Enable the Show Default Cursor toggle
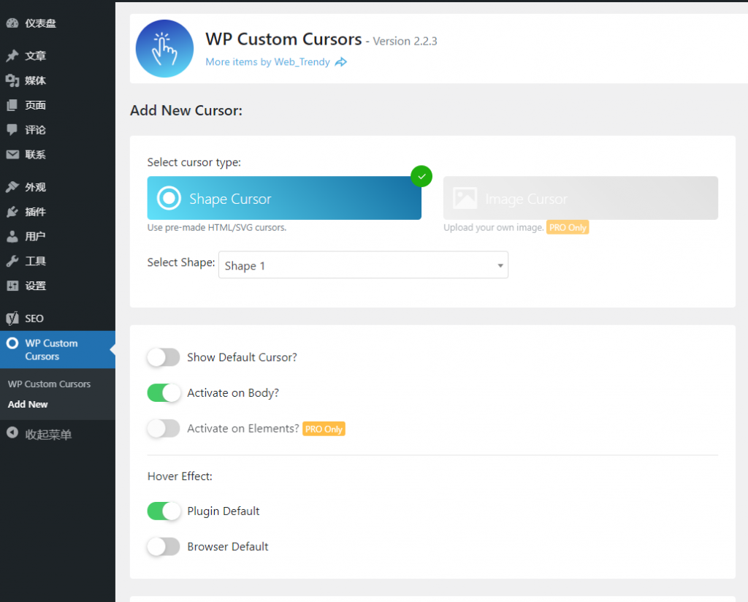748x602 pixels. point(164,357)
